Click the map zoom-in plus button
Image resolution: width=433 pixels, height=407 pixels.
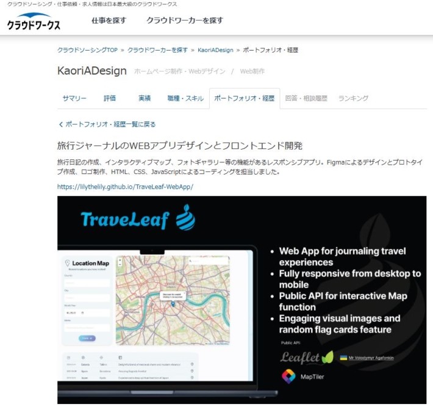tap(120, 260)
